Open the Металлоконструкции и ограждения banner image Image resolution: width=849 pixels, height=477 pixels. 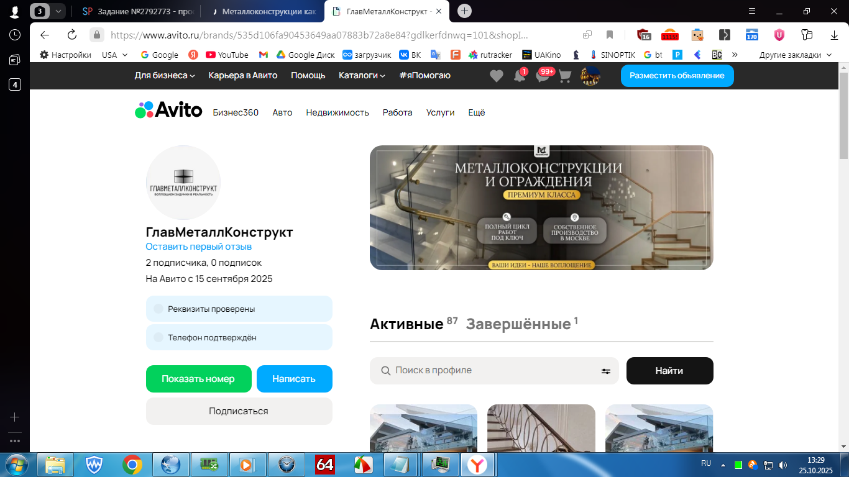[x=541, y=207]
